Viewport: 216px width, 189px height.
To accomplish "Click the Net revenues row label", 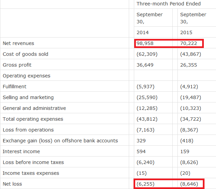I will (18, 43).
